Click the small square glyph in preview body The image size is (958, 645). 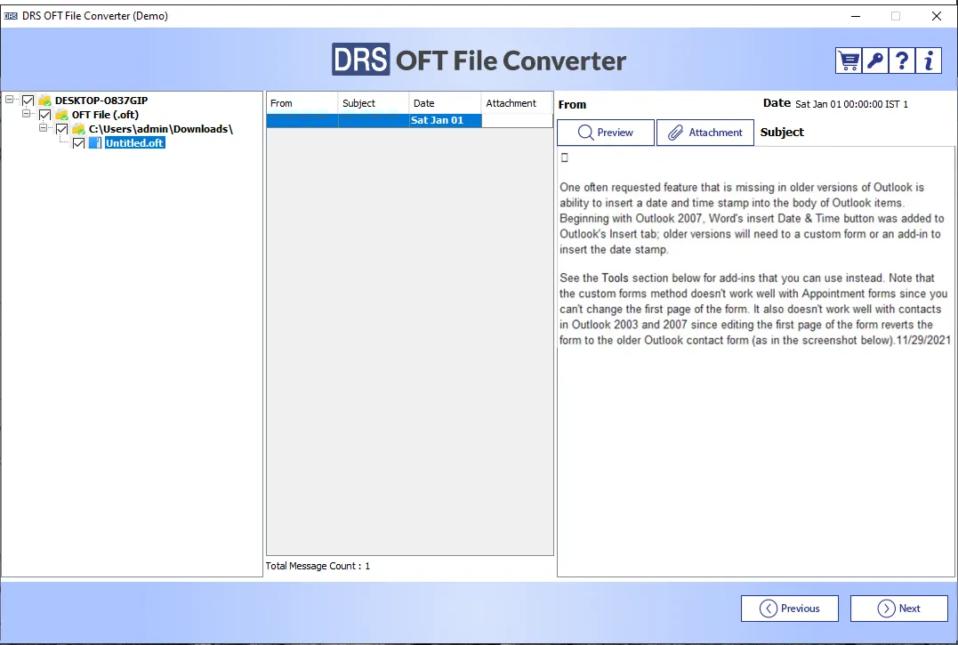coord(565,157)
